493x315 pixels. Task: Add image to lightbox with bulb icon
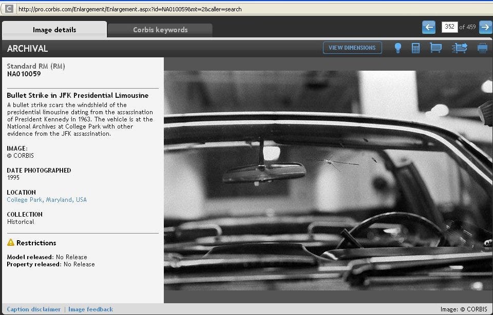coord(397,48)
